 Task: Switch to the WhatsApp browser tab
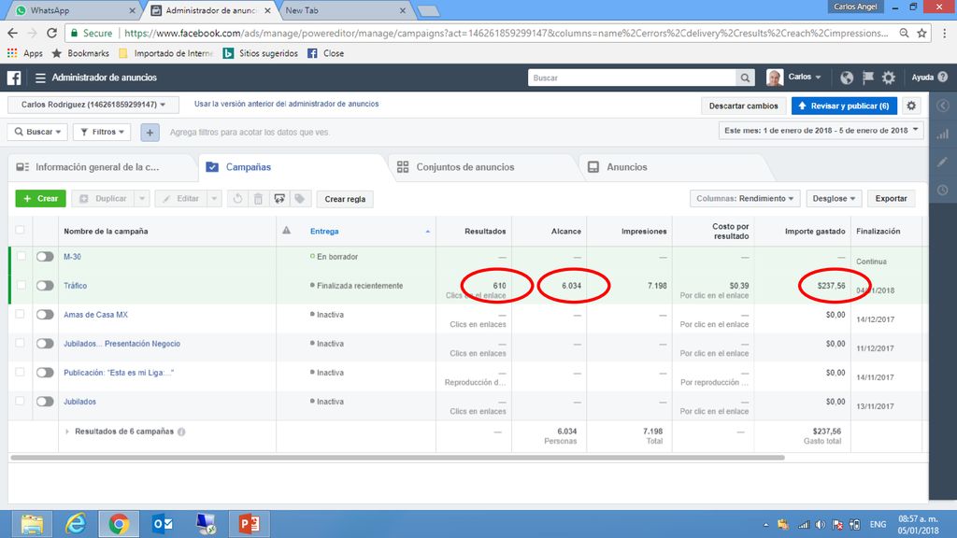[73, 10]
